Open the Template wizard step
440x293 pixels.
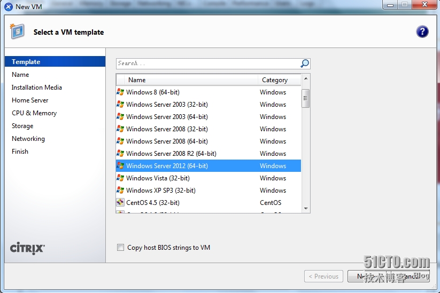55,61
